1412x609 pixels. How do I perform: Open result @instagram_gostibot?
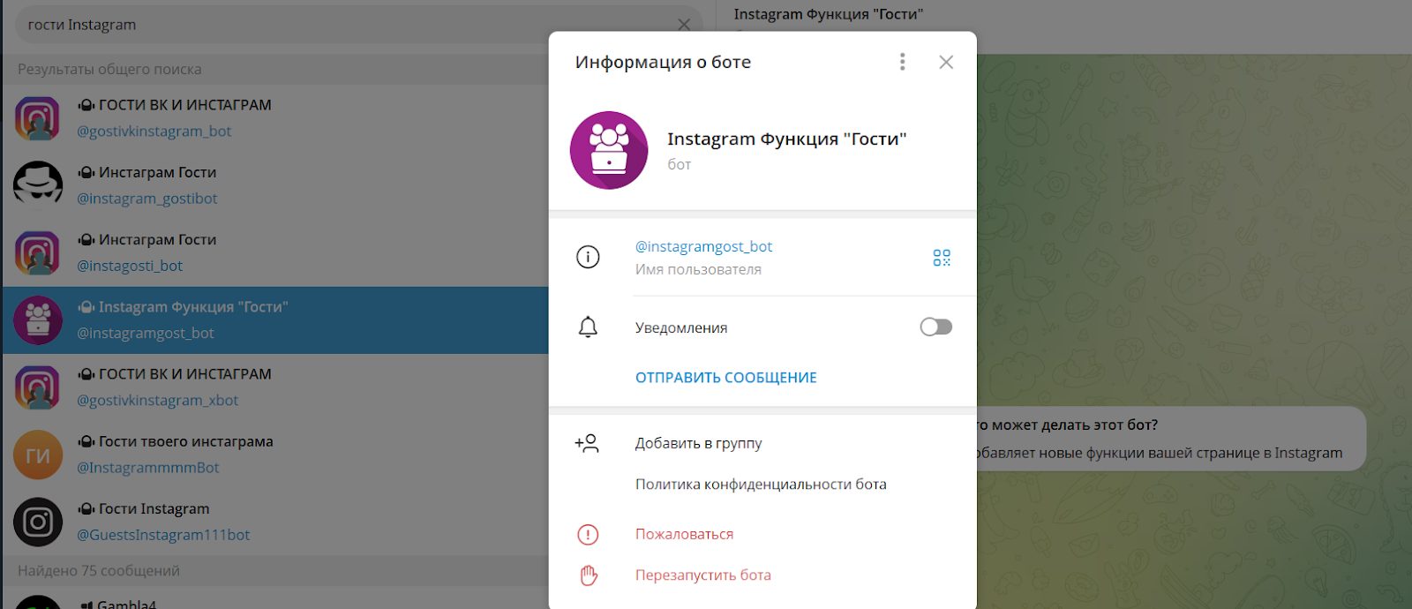pos(274,185)
